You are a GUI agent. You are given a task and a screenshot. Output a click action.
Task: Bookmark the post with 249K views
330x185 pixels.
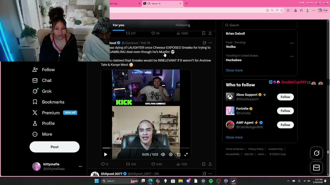click(x=203, y=33)
